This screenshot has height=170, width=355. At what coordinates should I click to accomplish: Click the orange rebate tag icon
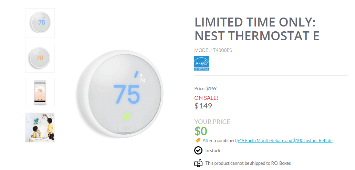click(x=198, y=140)
